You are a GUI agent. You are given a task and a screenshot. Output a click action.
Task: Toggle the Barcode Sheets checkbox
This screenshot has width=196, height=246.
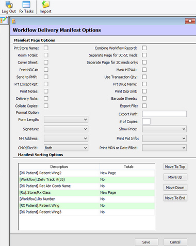tap(144, 98)
